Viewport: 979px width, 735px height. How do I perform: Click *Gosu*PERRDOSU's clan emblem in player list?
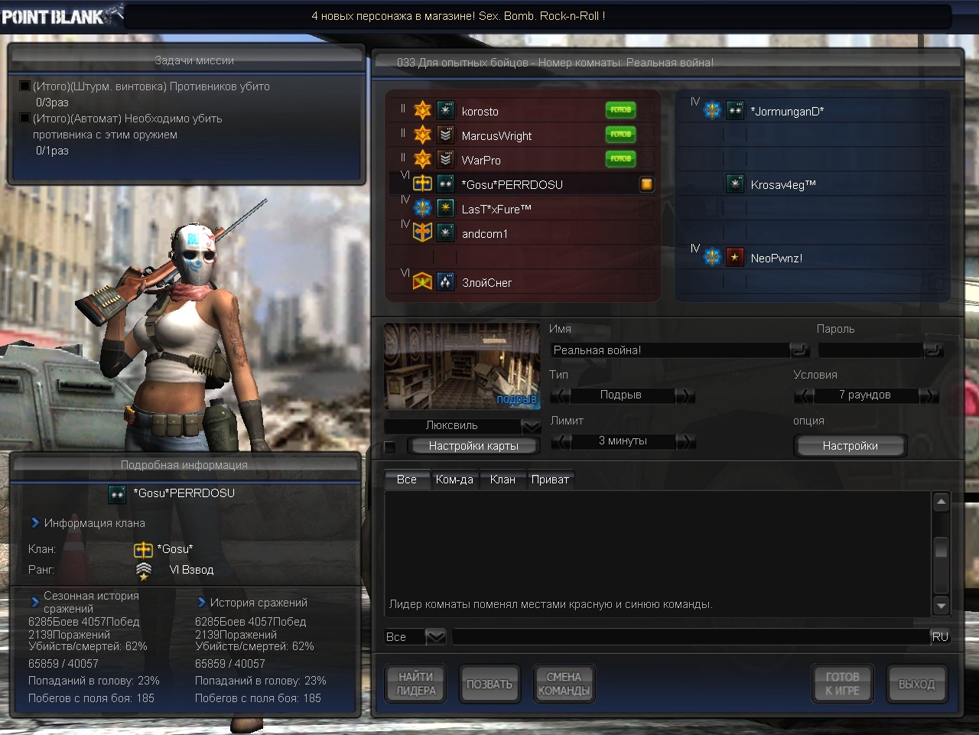click(x=423, y=184)
